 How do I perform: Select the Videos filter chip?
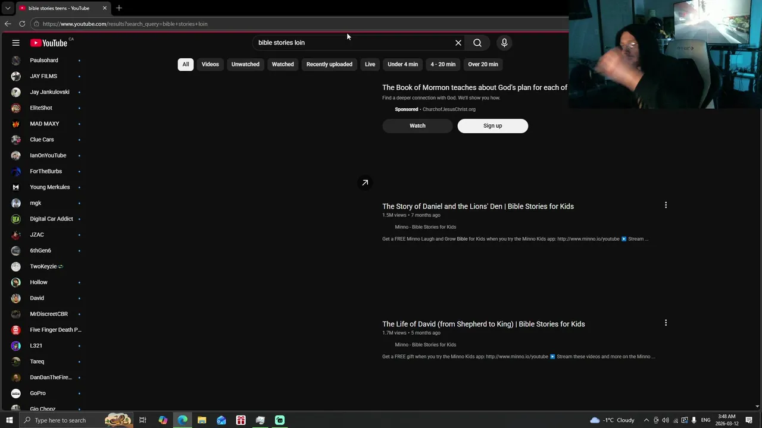210,64
